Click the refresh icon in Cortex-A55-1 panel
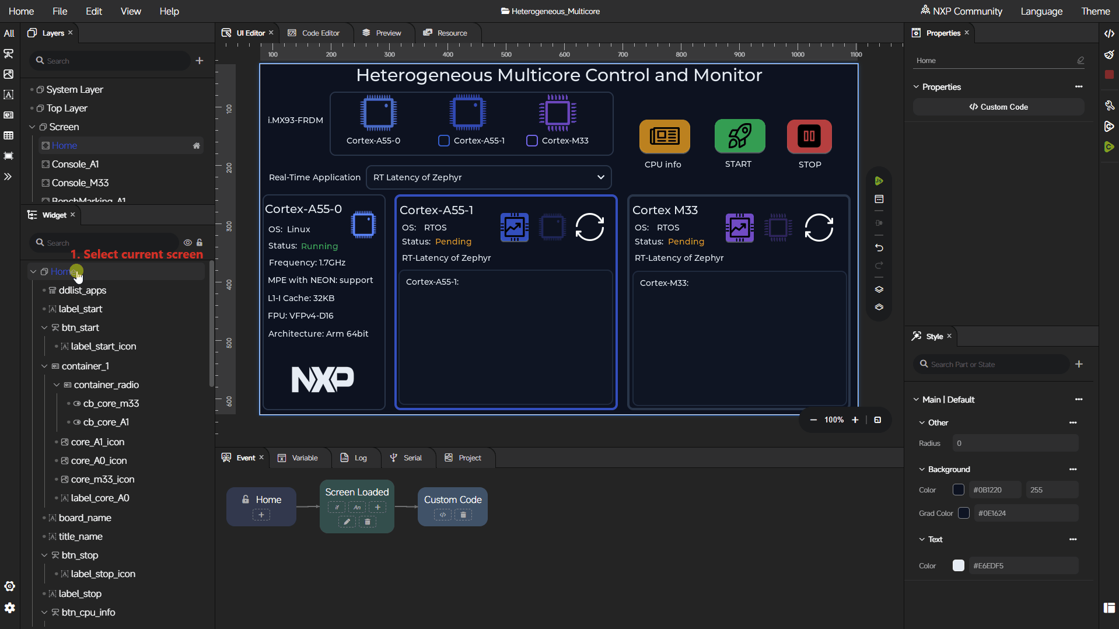1119x629 pixels. (x=590, y=227)
